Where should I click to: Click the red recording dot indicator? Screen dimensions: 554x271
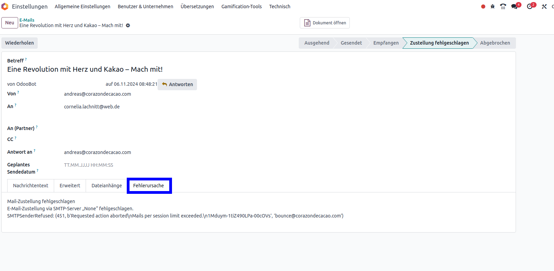[483, 7]
